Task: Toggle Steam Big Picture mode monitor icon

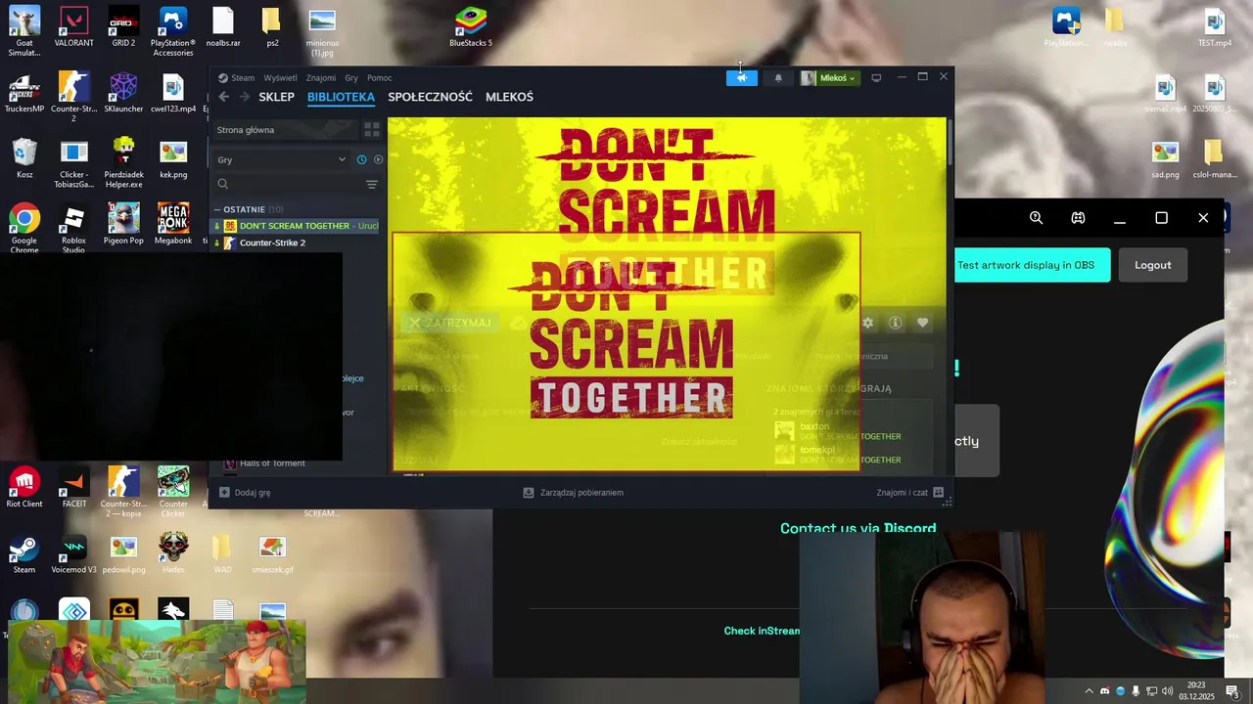Action: (876, 77)
